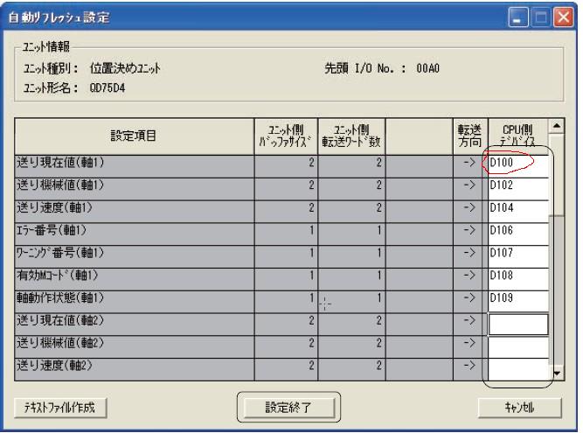
Task: Select the D102 device input field
Action: (517, 185)
